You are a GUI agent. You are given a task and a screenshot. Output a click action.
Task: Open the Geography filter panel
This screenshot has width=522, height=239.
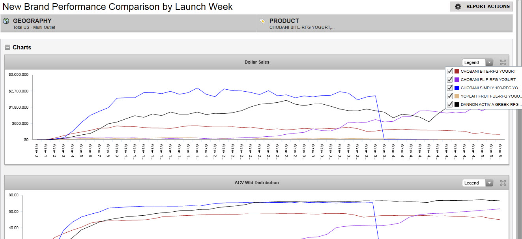click(128, 24)
